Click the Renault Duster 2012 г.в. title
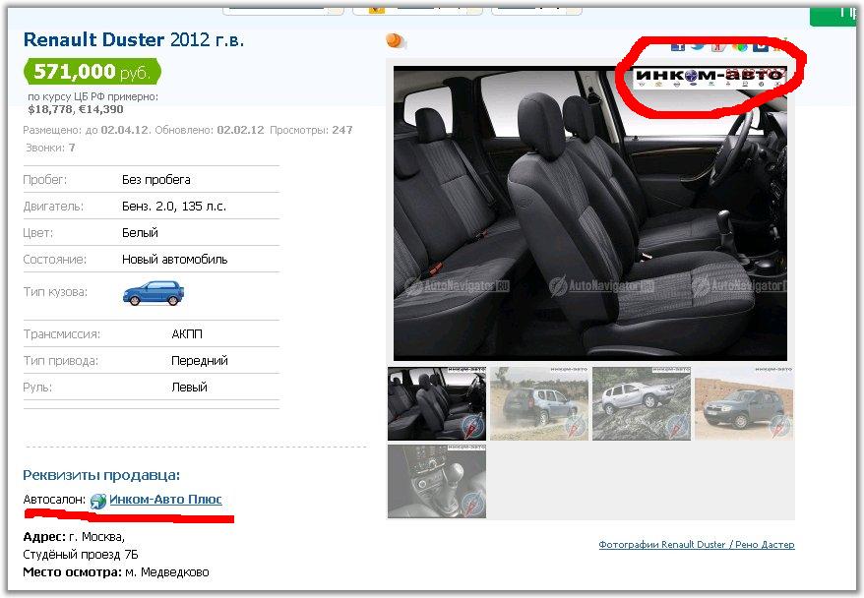The image size is (864, 598). click(134, 39)
